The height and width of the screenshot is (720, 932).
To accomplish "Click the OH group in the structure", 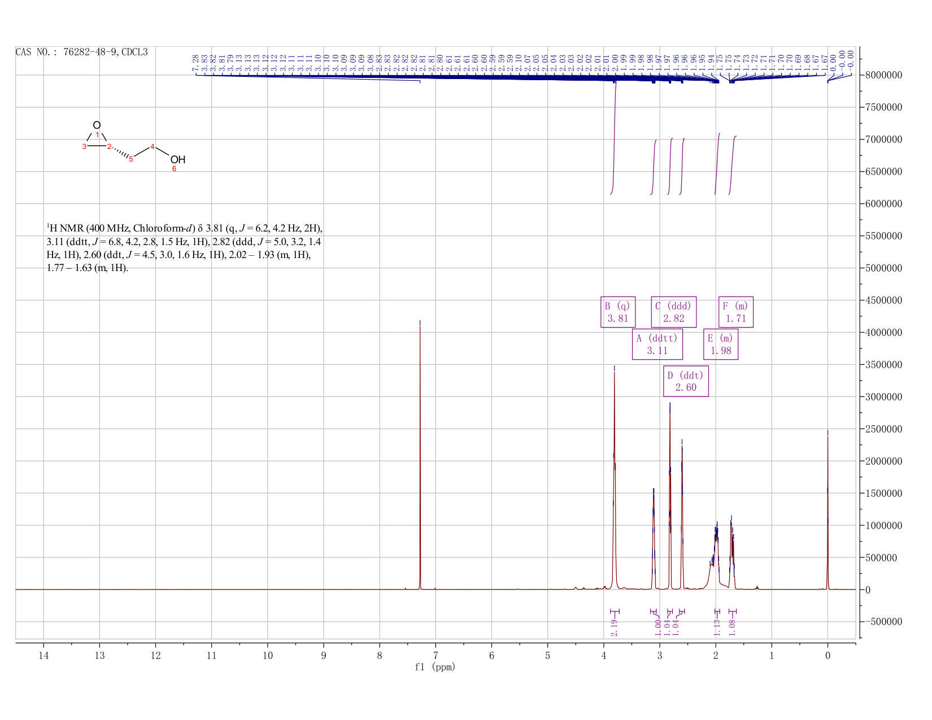I will pos(177,160).
